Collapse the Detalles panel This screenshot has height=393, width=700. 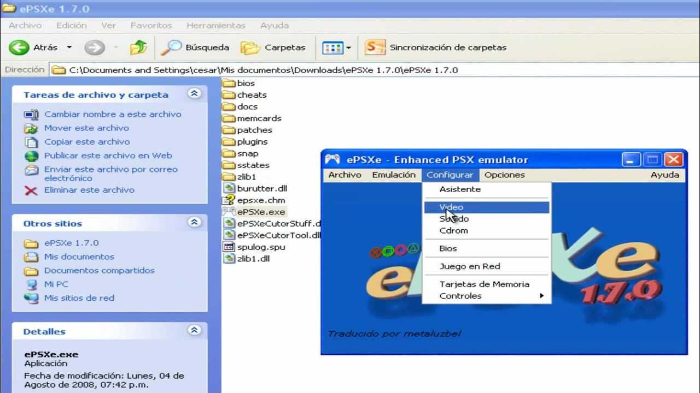point(194,331)
